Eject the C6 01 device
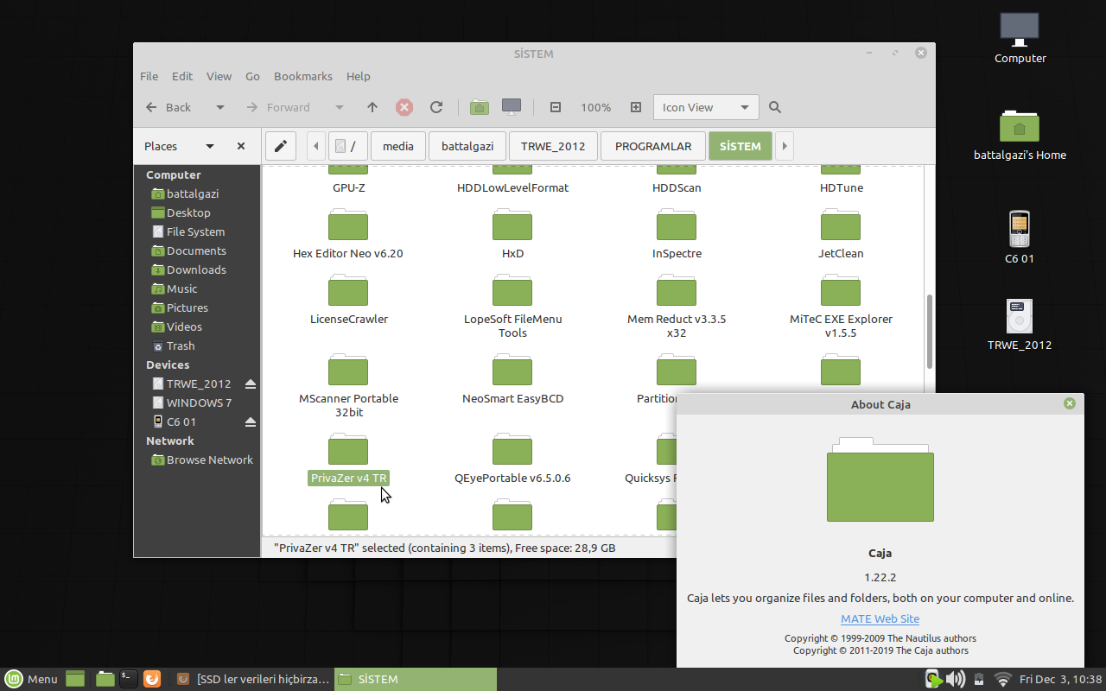 click(x=251, y=422)
